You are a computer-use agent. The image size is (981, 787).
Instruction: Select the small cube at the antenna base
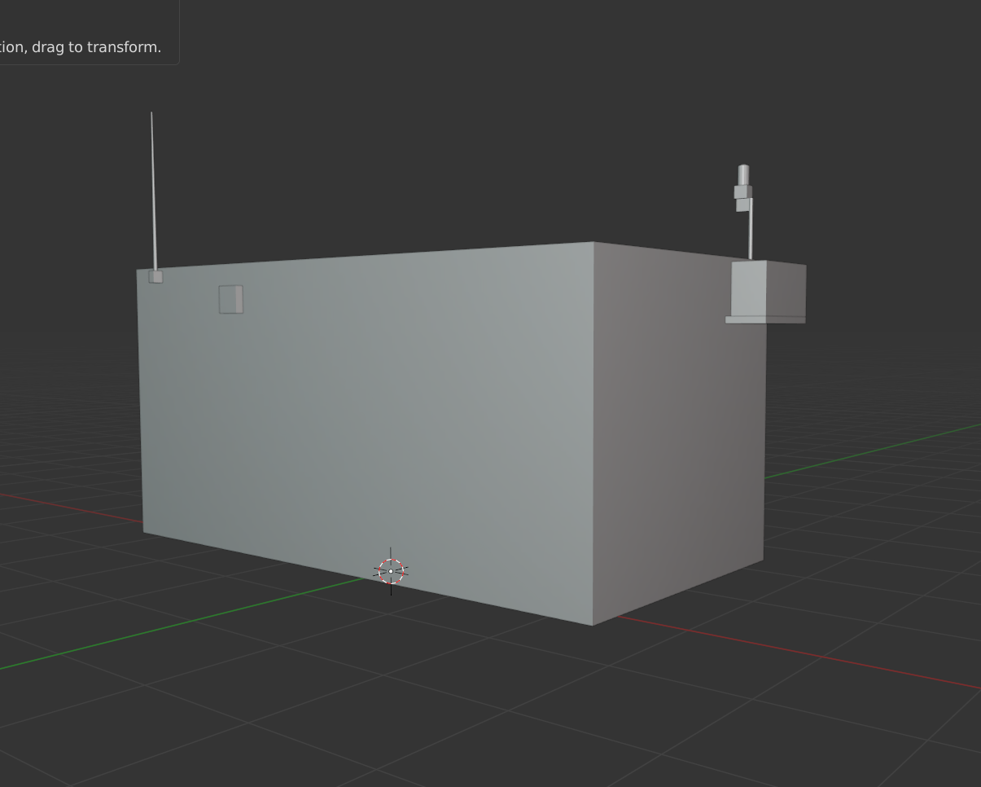[155, 277]
